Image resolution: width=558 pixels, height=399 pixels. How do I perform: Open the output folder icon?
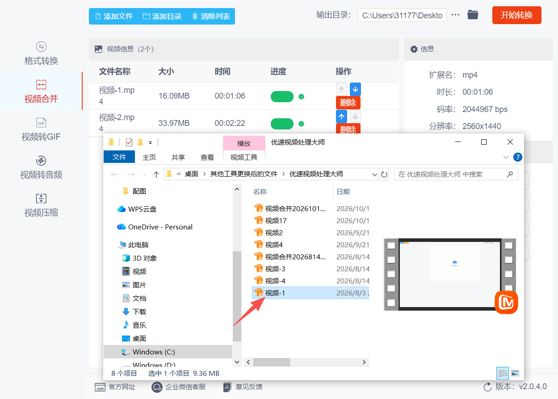[x=473, y=15]
